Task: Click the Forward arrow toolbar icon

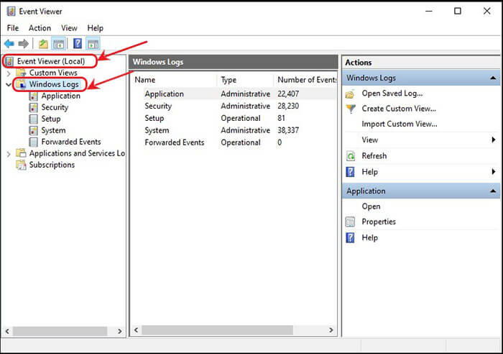Action: pyautogui.click(x=24, y=43)
